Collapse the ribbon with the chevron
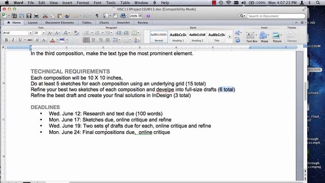325x183 pixels. (296, 22)
